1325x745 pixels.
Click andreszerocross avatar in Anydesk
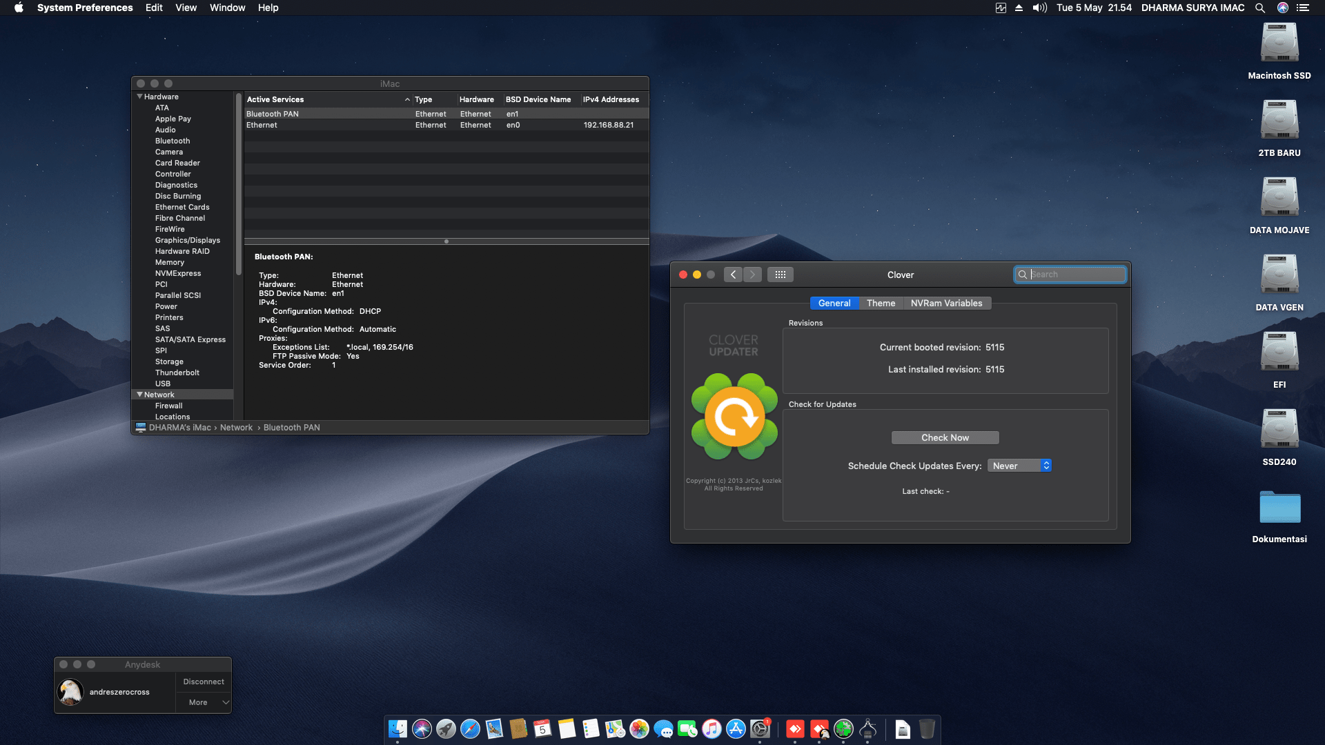coord(70,692)
